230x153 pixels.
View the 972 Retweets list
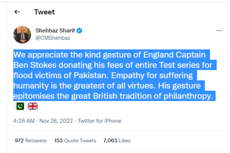31,141
